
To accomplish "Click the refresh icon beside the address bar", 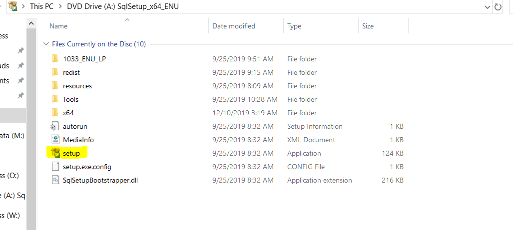I will [x=498, y=6].
